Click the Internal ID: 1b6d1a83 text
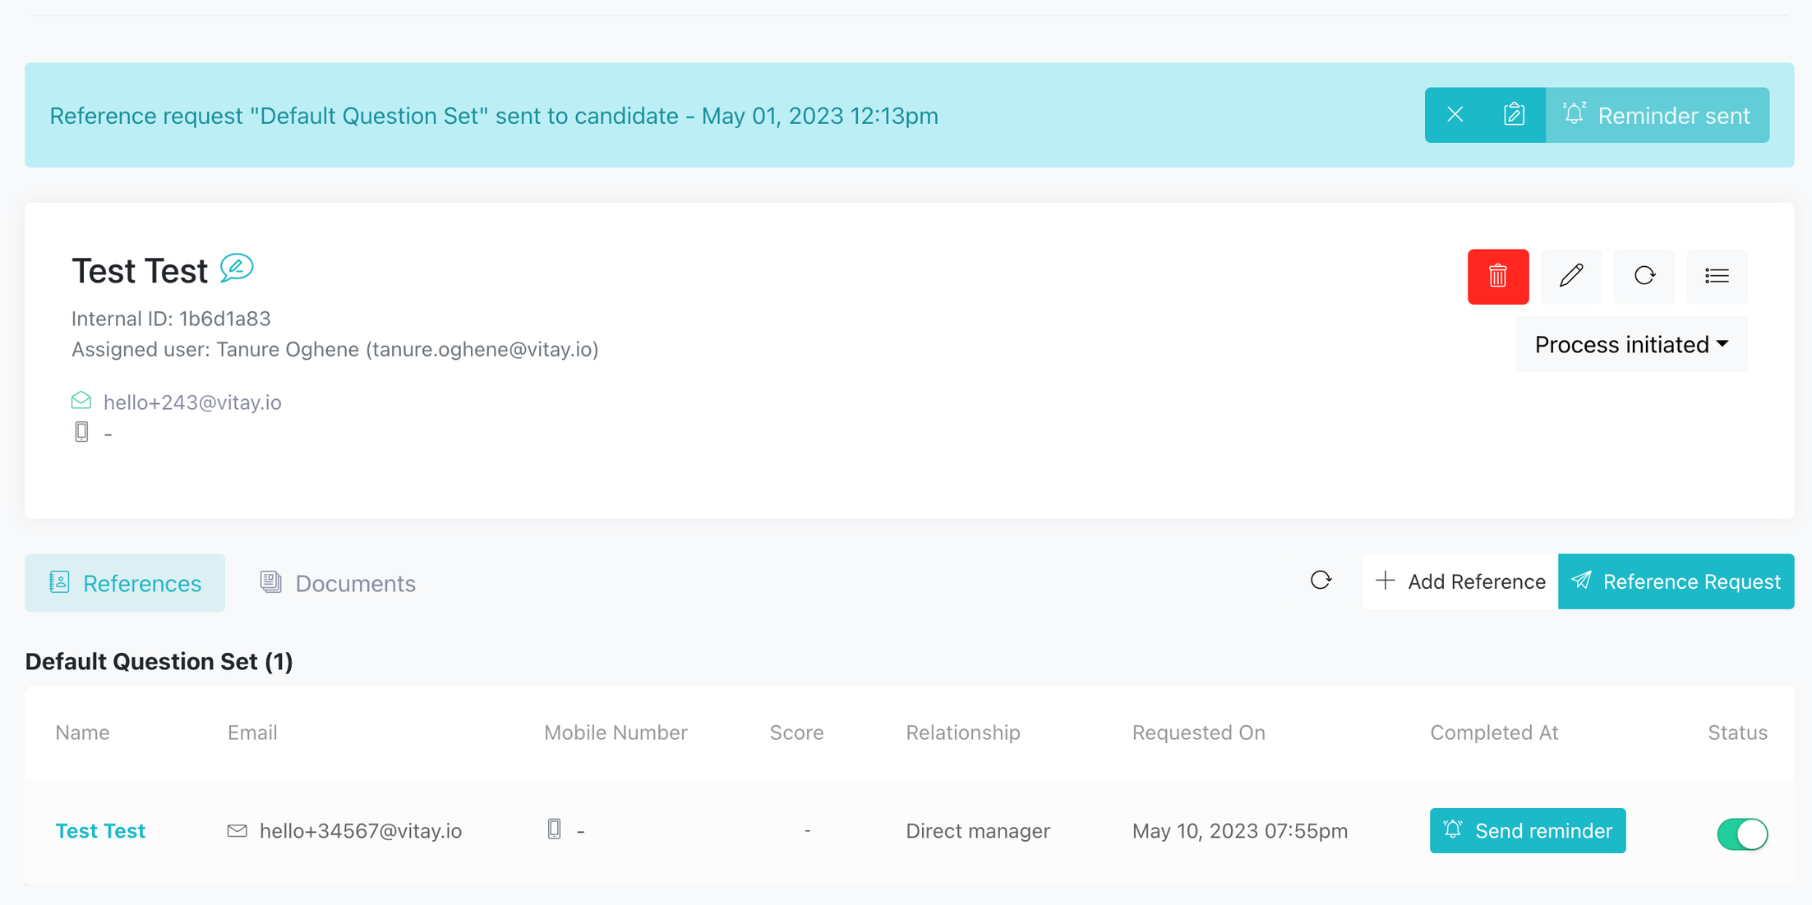 171,319
